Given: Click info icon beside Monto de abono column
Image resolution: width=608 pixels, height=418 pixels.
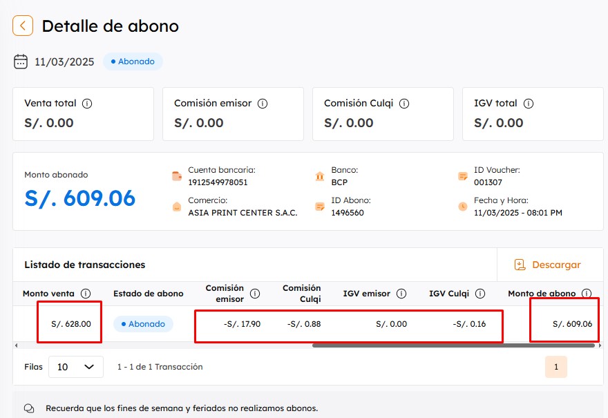Looking at the screenshot, I should pos(587,294).
